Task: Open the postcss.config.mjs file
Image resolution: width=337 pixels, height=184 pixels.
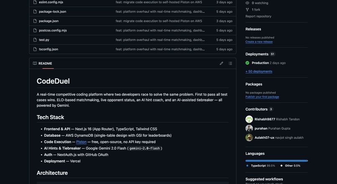Action: 53,30
